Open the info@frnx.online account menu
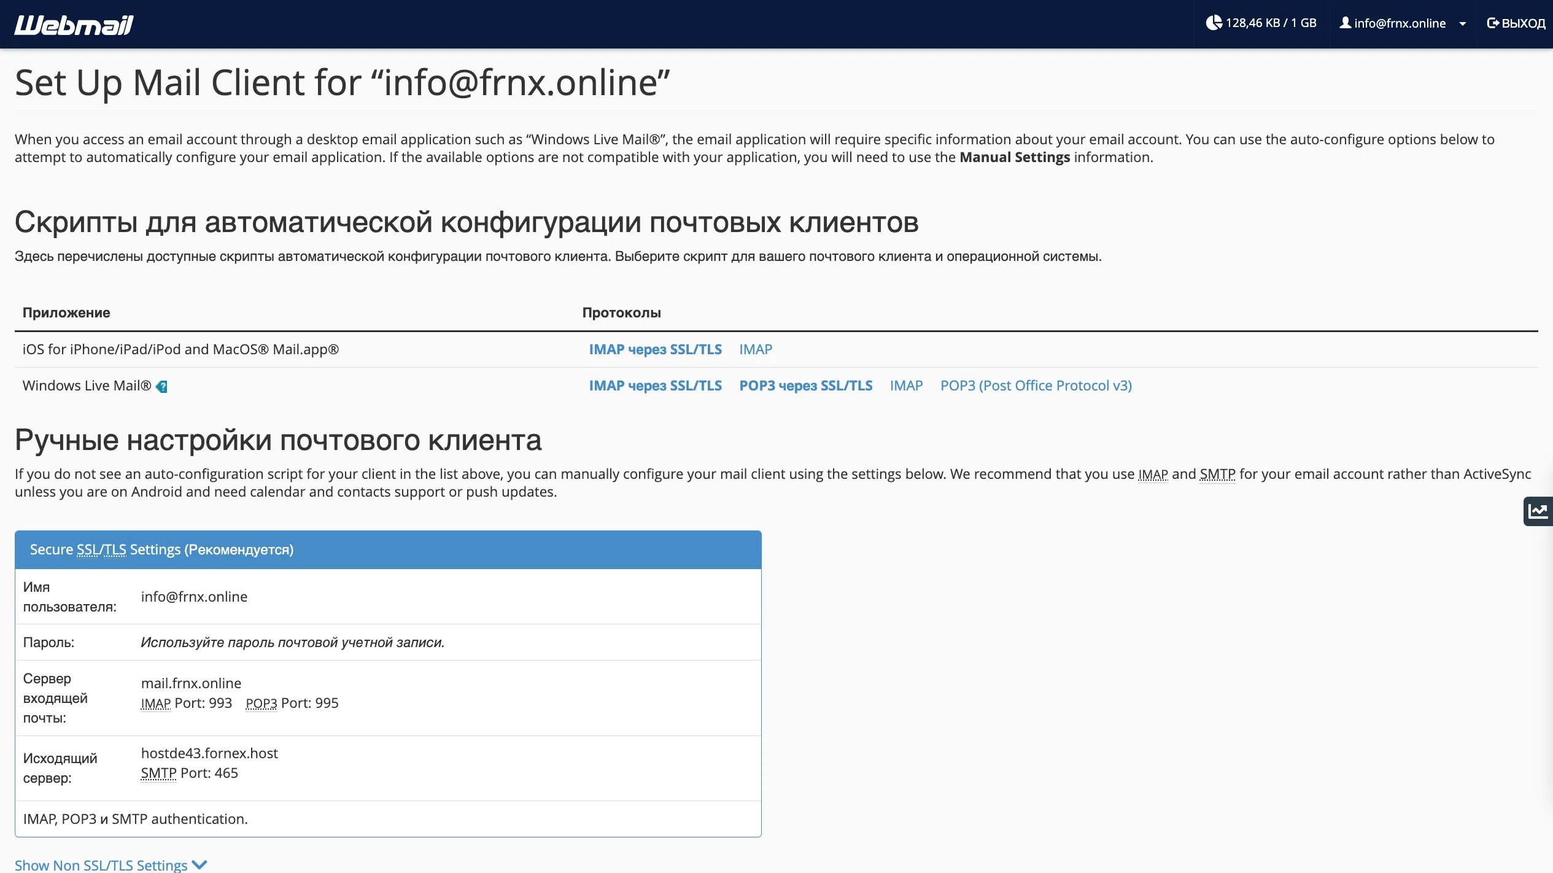This screenshot has height=873, width=1553. pos(1400,23)
